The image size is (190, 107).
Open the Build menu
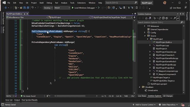pyautogui.click(x=42, y=3)
